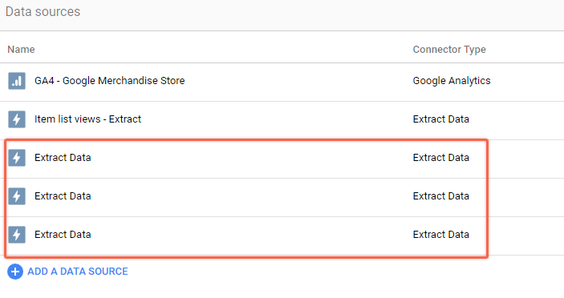564x298 pixels.
Task: Click the ADD A DATA SOURCE link
Action: click(x=78, y=272)
